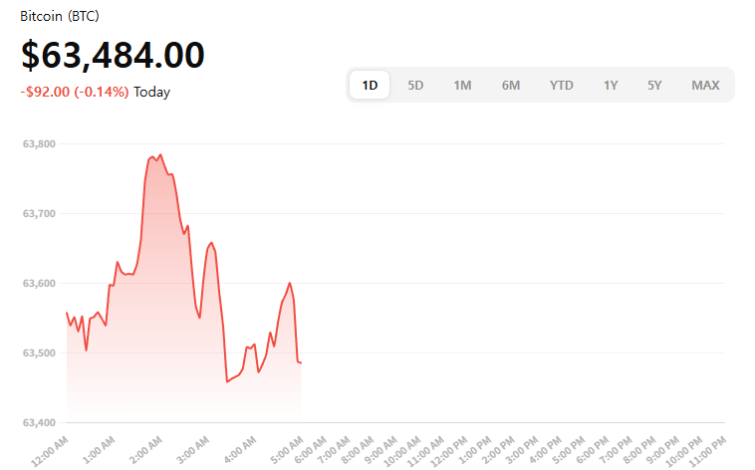Click the 63,600 y-axis label
This screenshot has width=755, height=470.
39,283
